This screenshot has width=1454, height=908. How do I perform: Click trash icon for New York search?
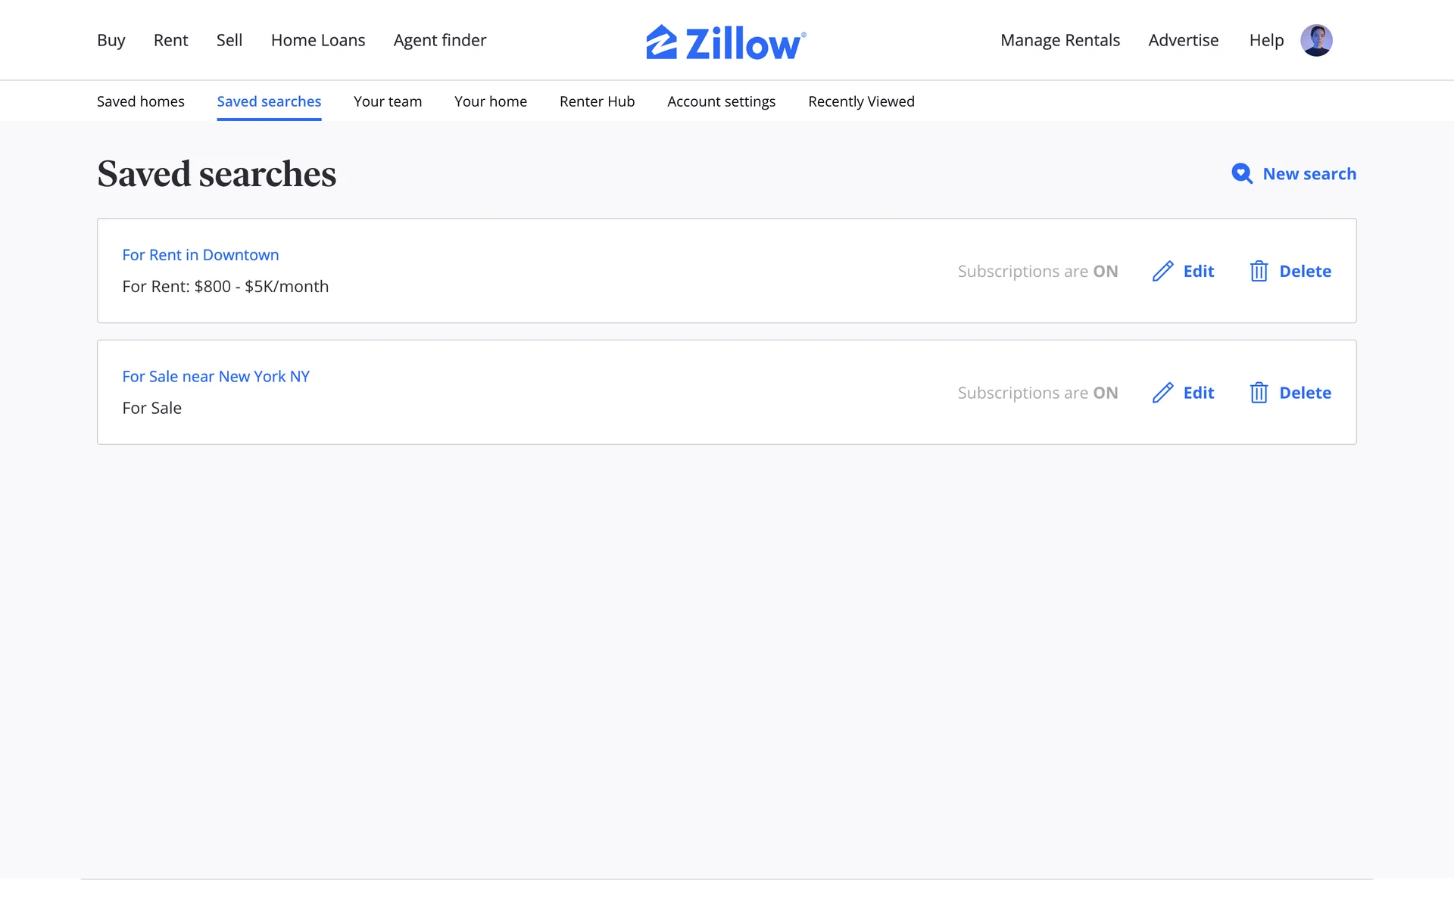[1259, 393]
